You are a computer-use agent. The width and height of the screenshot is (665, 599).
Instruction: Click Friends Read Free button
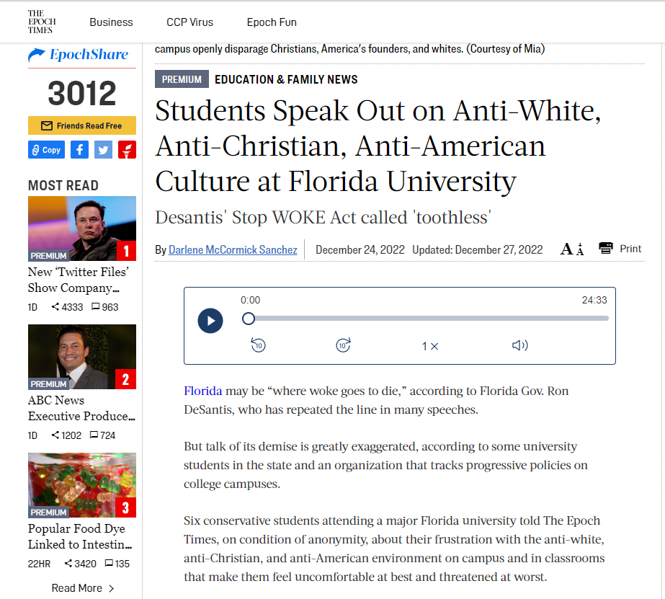click(x=82, y=125)
